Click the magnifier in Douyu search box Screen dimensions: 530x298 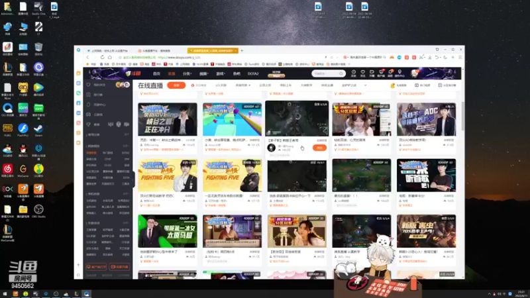[341, 74]
